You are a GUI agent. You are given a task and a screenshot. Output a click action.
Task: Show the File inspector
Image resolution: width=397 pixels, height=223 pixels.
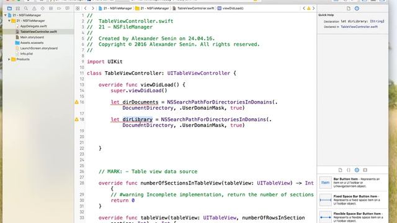click(x=349, y=8)
